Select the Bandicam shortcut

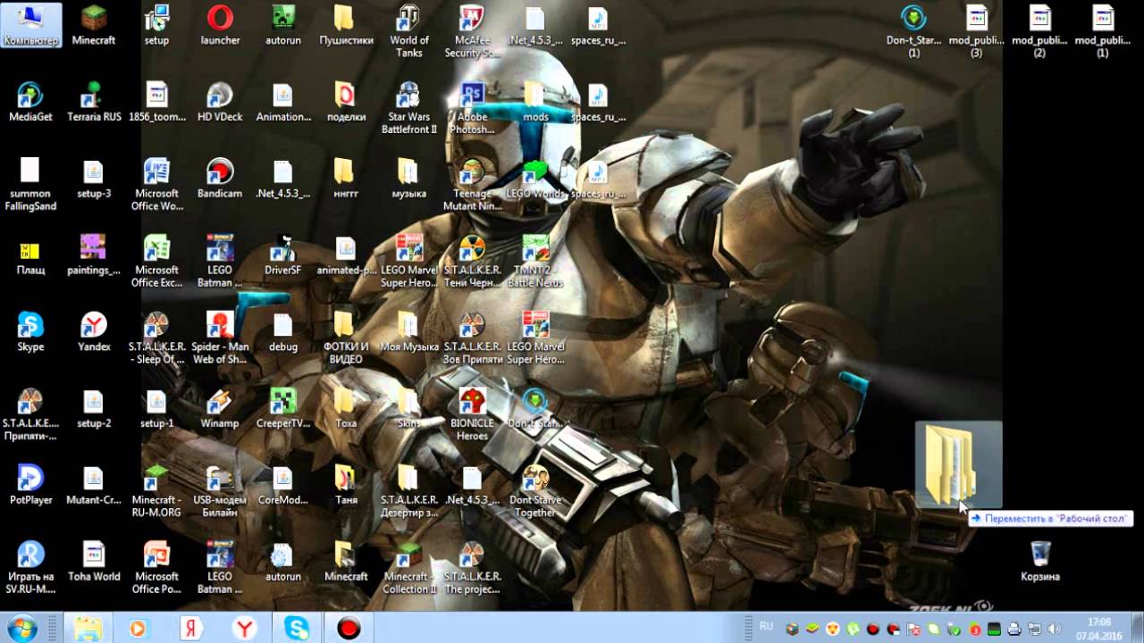point(220,180)
